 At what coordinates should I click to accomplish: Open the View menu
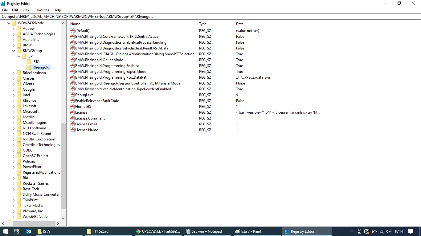pyautogui.click(x=26, y=10)
